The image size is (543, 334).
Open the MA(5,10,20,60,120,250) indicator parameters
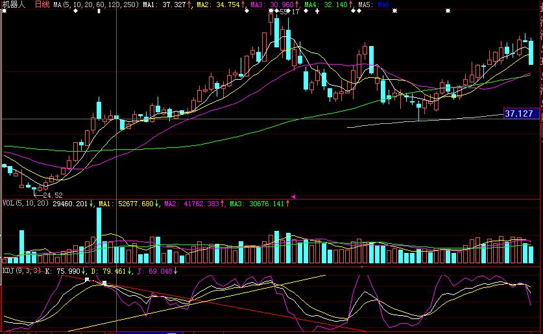[96, 5]
